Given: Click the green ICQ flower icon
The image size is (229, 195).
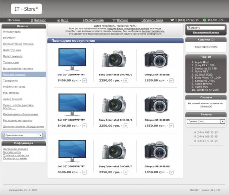Looking at the screenshot, I should tap(205, 20).
